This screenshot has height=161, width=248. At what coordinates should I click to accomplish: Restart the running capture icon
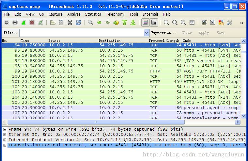(x=40, y=23)
